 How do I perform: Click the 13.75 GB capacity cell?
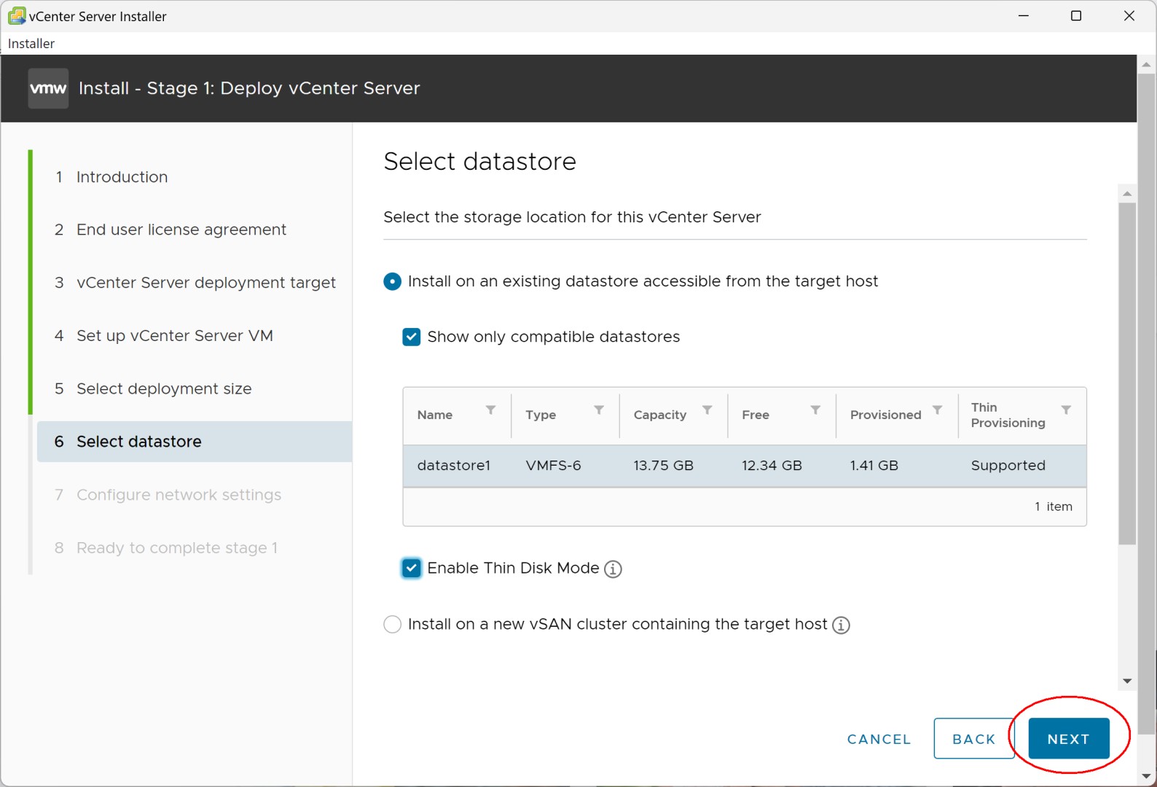(664, 466)
